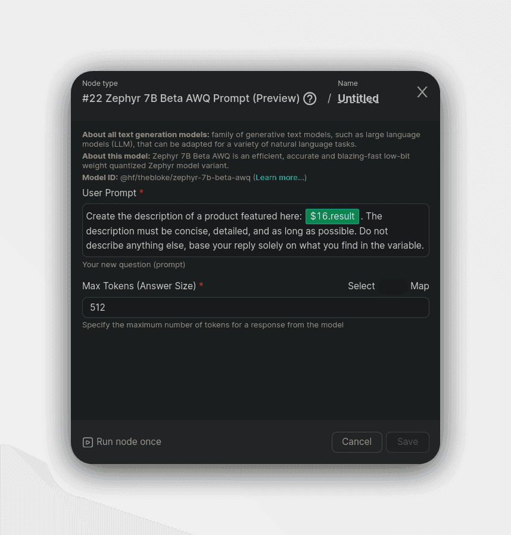Screen dimensions: 511x535
Task: Click the Node type label in header
Action: click(100, 84)
